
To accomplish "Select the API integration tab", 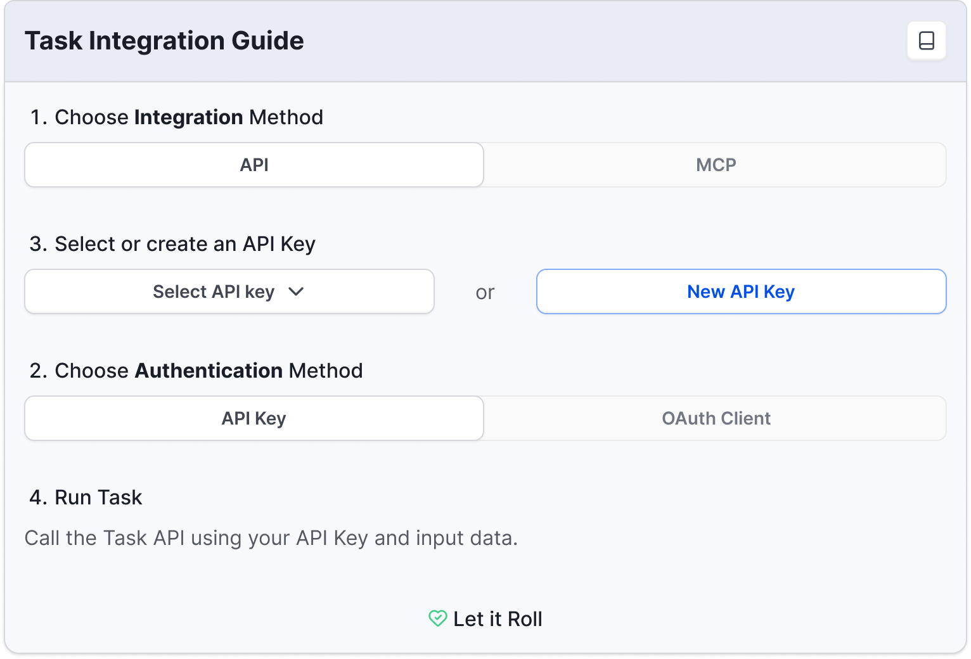I will (254, 165).
